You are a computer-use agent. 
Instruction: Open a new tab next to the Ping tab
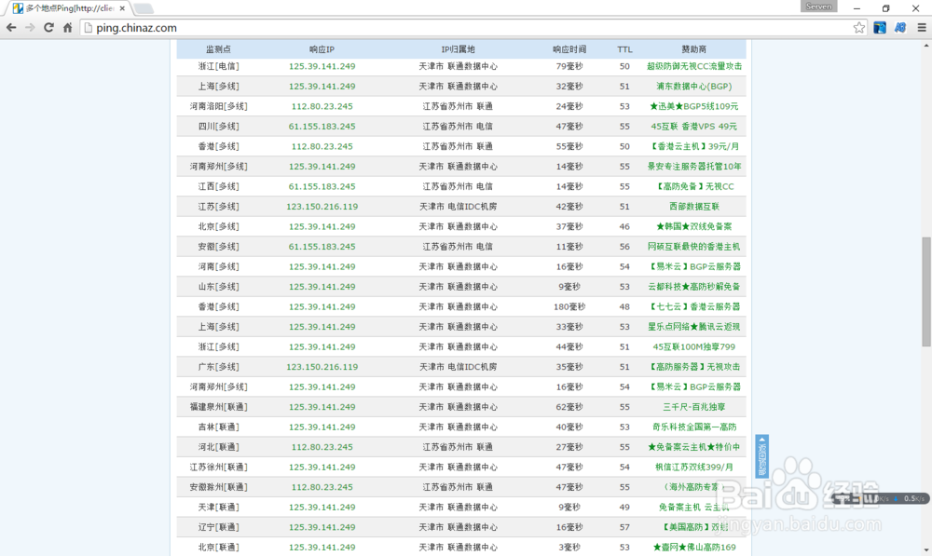point(144,8)
